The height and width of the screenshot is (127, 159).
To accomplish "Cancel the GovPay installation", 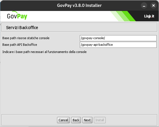I will coord(63,120).
